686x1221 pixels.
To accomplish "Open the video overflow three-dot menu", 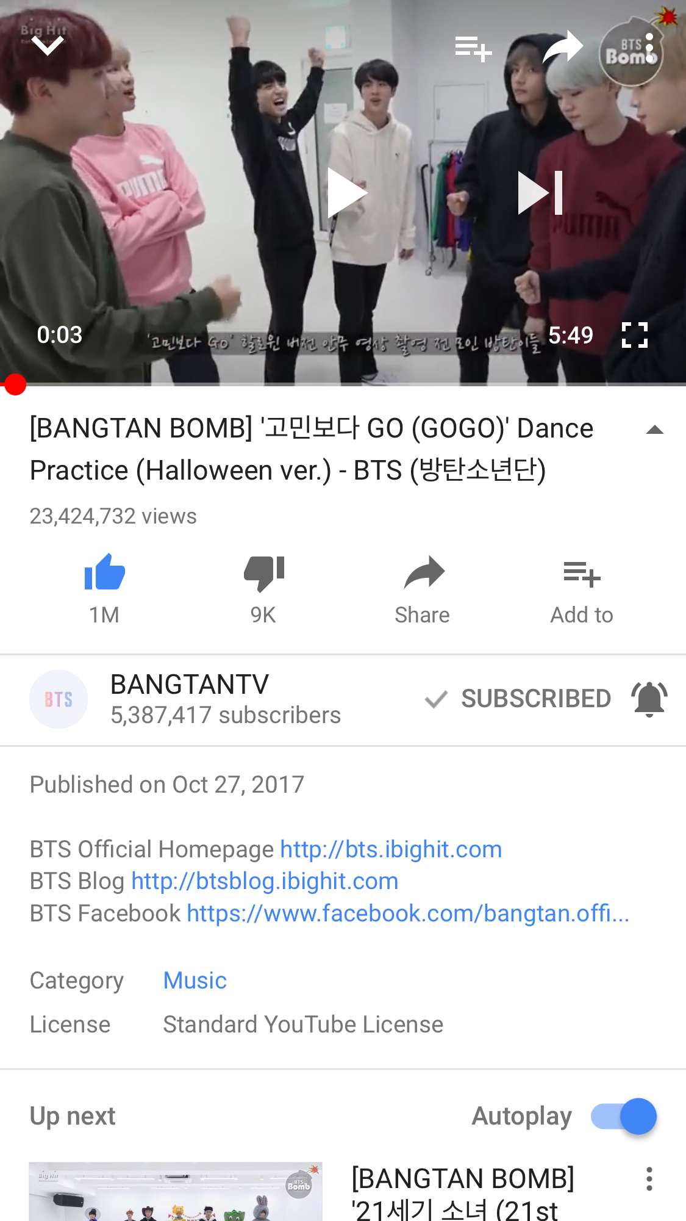I will click(649, 48).
